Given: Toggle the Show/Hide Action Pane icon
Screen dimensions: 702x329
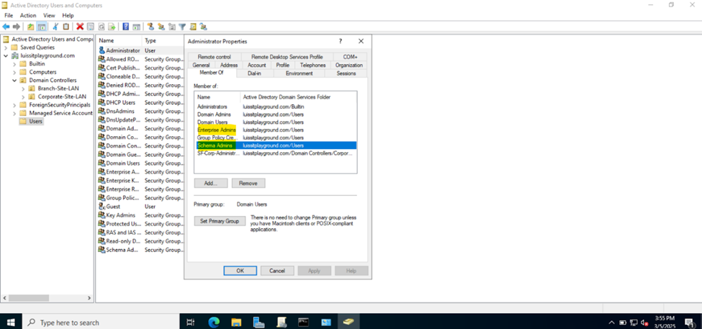Looking at the screenshot, I should point(137,27).
